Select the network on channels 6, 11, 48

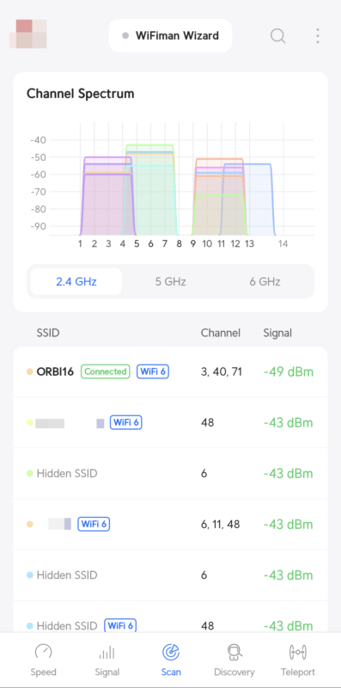click(x=170, y=524)
